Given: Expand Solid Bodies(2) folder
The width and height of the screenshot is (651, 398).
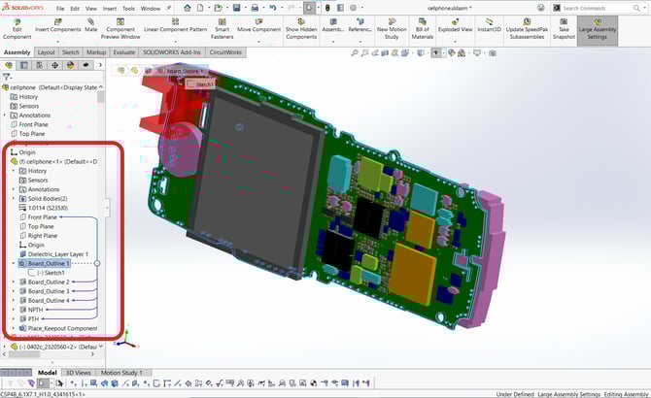Looking at the screenshot, I should point(14,199).
